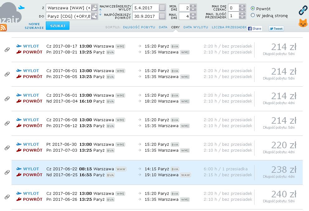Tweet this search

[x=276, y=29]
